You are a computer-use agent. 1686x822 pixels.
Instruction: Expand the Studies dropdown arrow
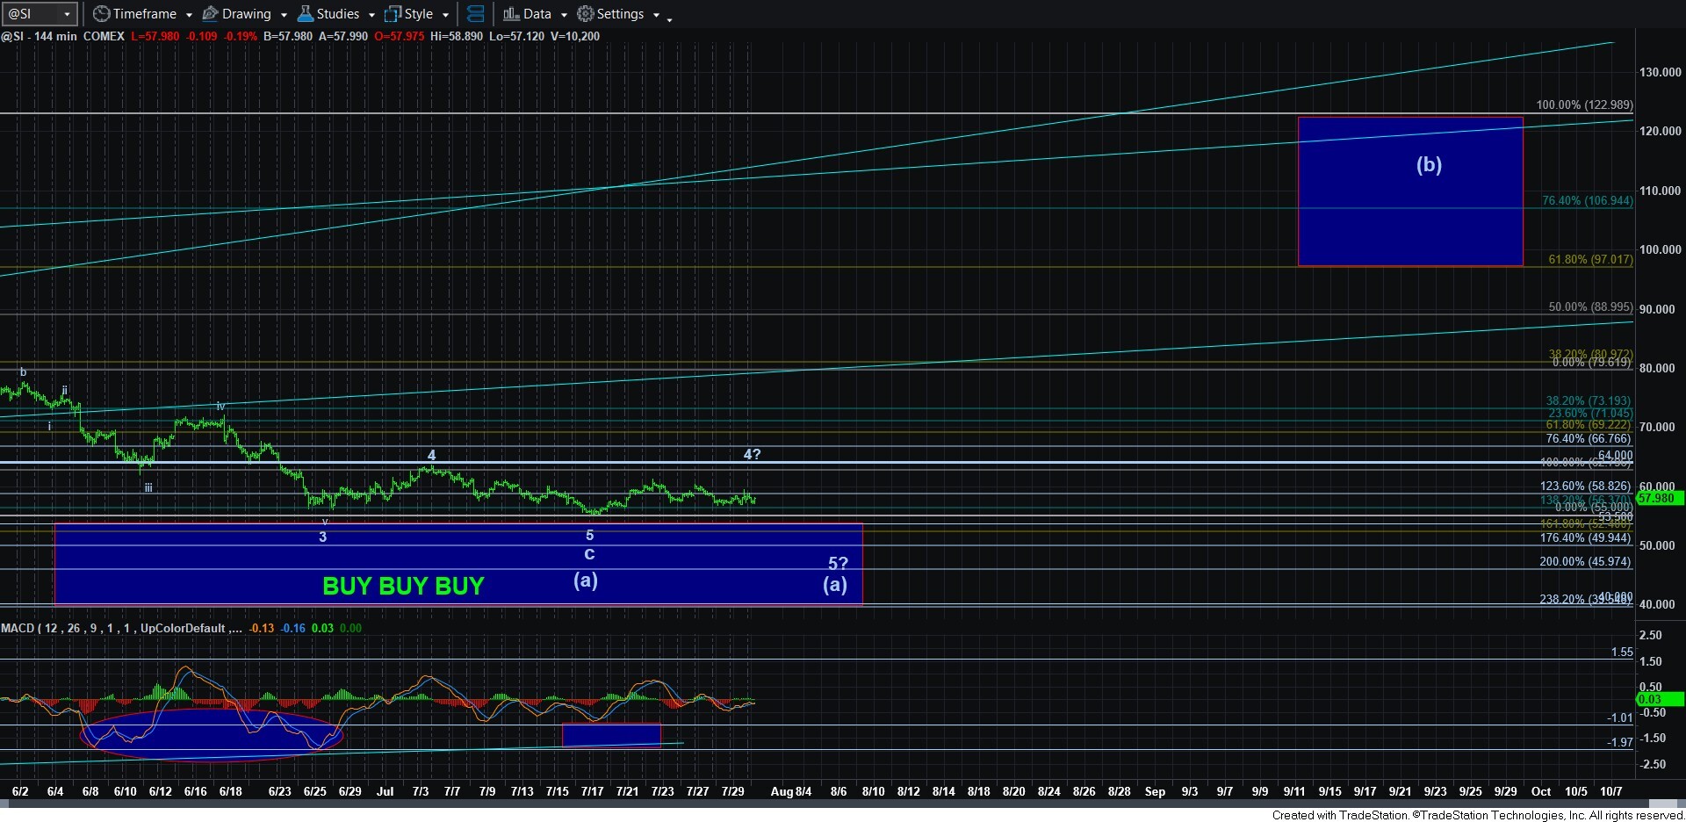click(x=371, y=15)
